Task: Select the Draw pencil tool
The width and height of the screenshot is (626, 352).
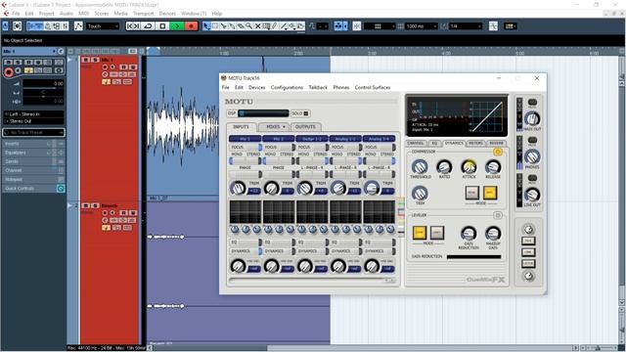Action: [275, 26]
